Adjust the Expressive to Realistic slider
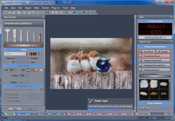This screenshot has width=175, height=121. 23,58
